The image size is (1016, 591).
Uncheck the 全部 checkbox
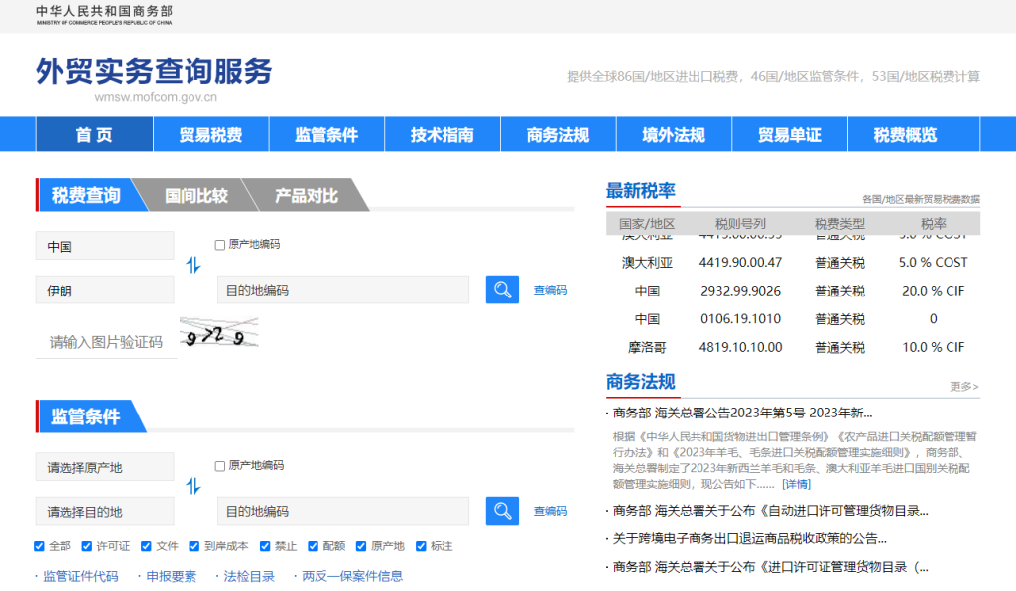click(x=39, y=546)
